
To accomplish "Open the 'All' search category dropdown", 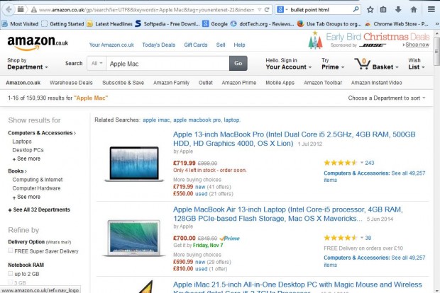I will [96, 64].
